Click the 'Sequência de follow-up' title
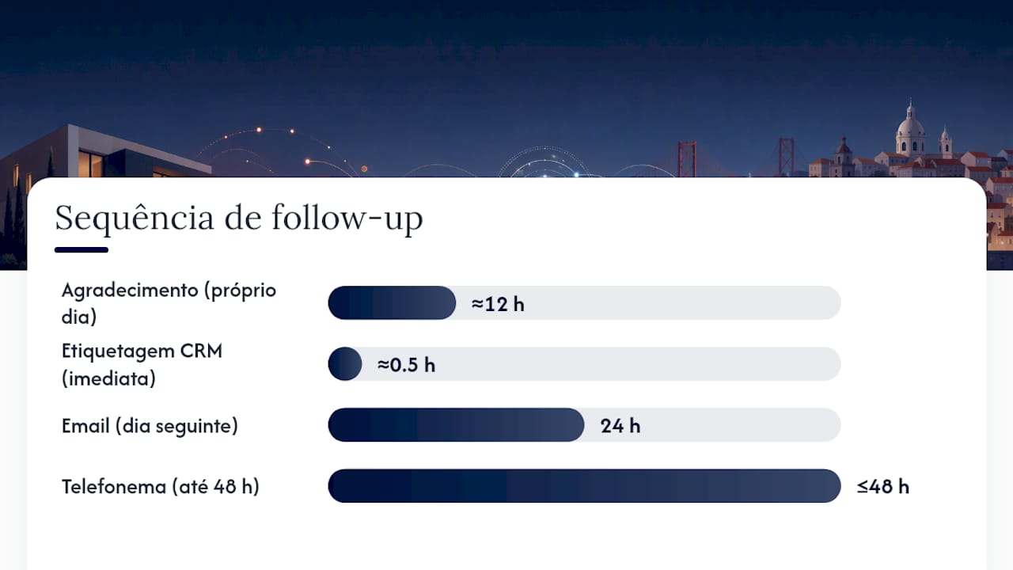 [x=238, y=218]
